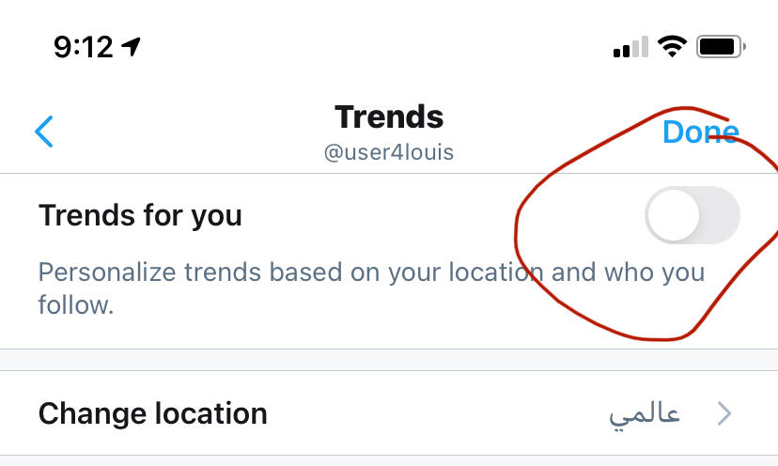Tap the blue back chevron

43,132
